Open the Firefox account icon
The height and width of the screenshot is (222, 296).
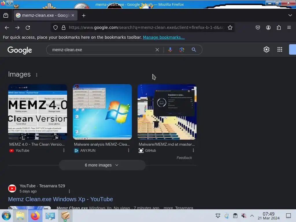(268, 27)
